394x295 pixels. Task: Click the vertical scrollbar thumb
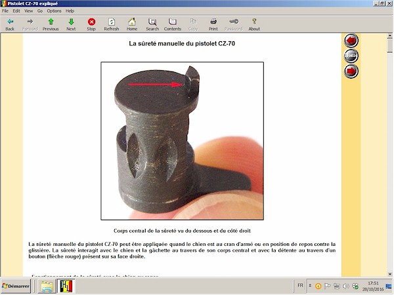pyautogui.click(x=389, y=46)
